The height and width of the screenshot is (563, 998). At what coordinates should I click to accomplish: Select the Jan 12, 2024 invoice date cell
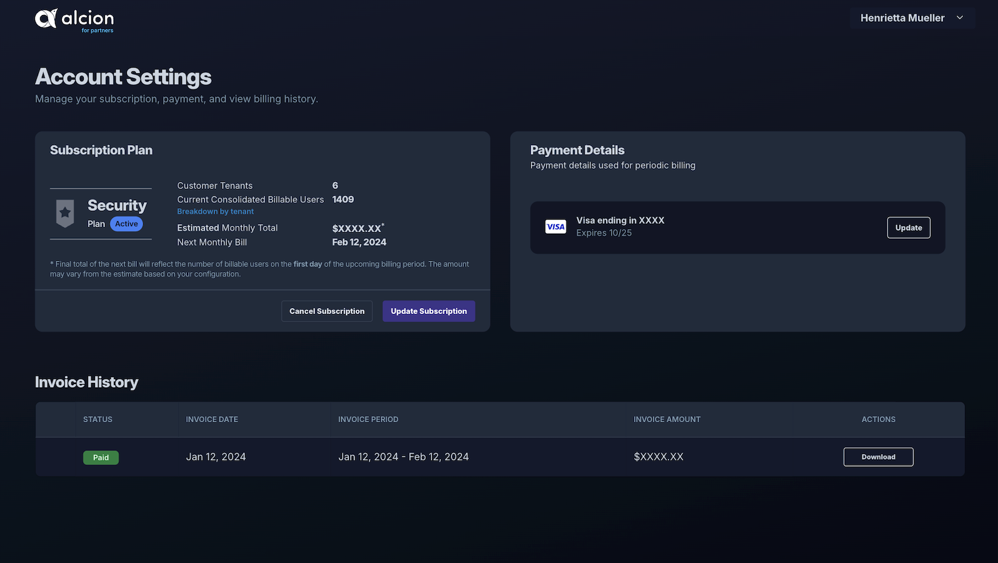click(216, 457)
